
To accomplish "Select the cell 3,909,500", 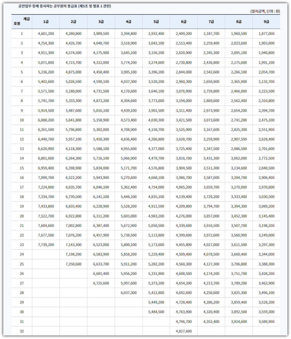I will click(x=101, y=34).
